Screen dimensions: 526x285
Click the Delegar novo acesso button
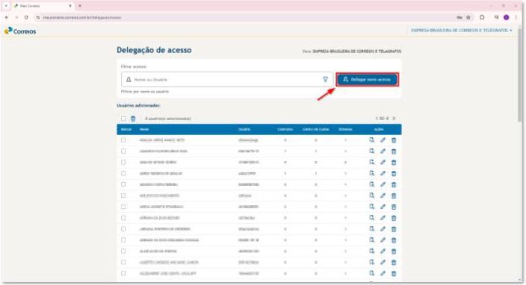[x=368, y=80]
